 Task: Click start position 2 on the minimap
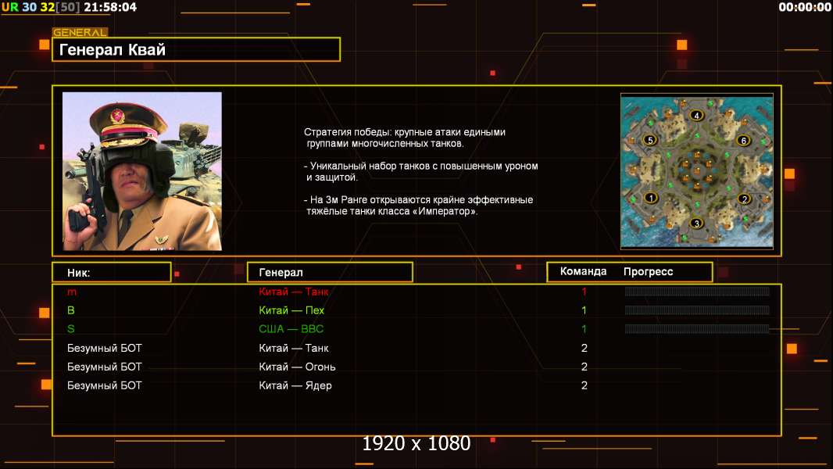click(744, 199)
